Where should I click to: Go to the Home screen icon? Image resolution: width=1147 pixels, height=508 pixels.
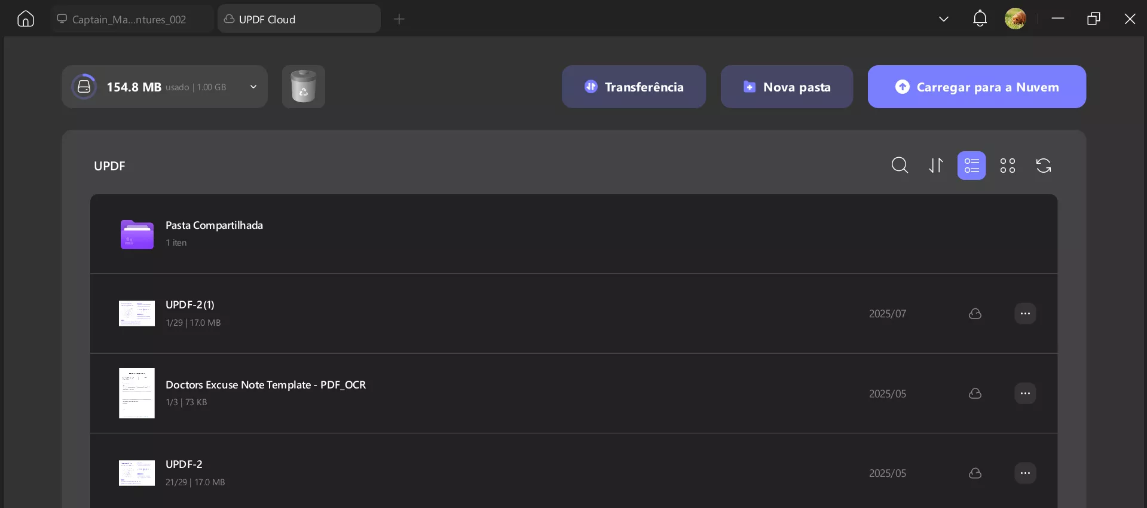(x=26, y=19)
